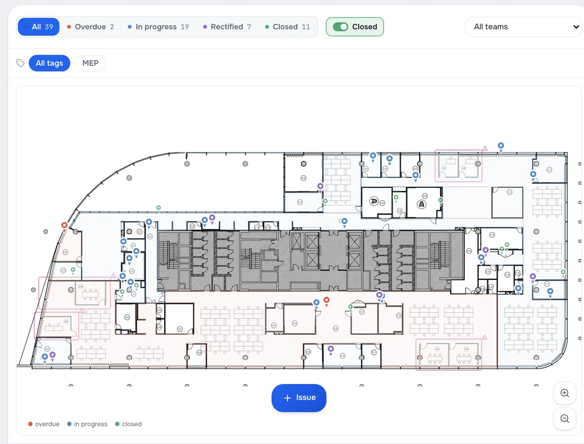
Task: Select the green pin in room 2.08
Action: [x=396, y=198]
